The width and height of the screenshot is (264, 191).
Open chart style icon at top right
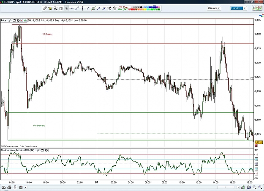tap(257, 8)
